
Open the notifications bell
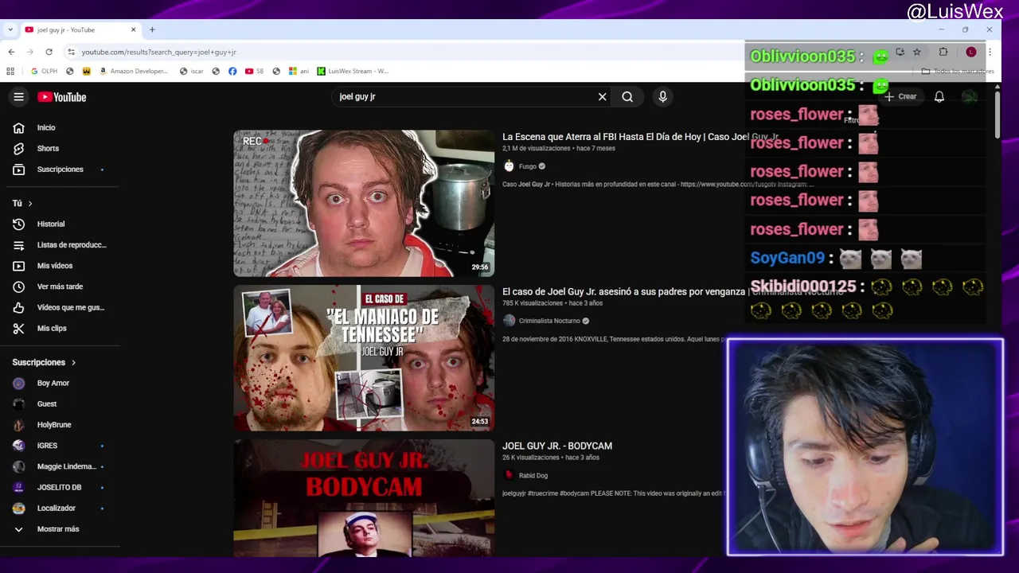pos(939,97)
